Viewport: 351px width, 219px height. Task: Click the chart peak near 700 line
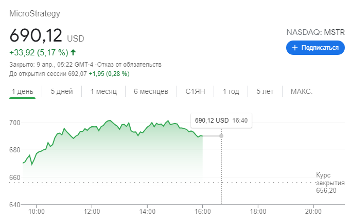pos(109,121)
